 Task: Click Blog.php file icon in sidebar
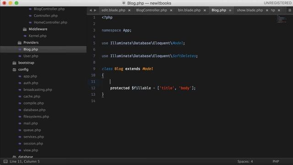coord(20,49)
